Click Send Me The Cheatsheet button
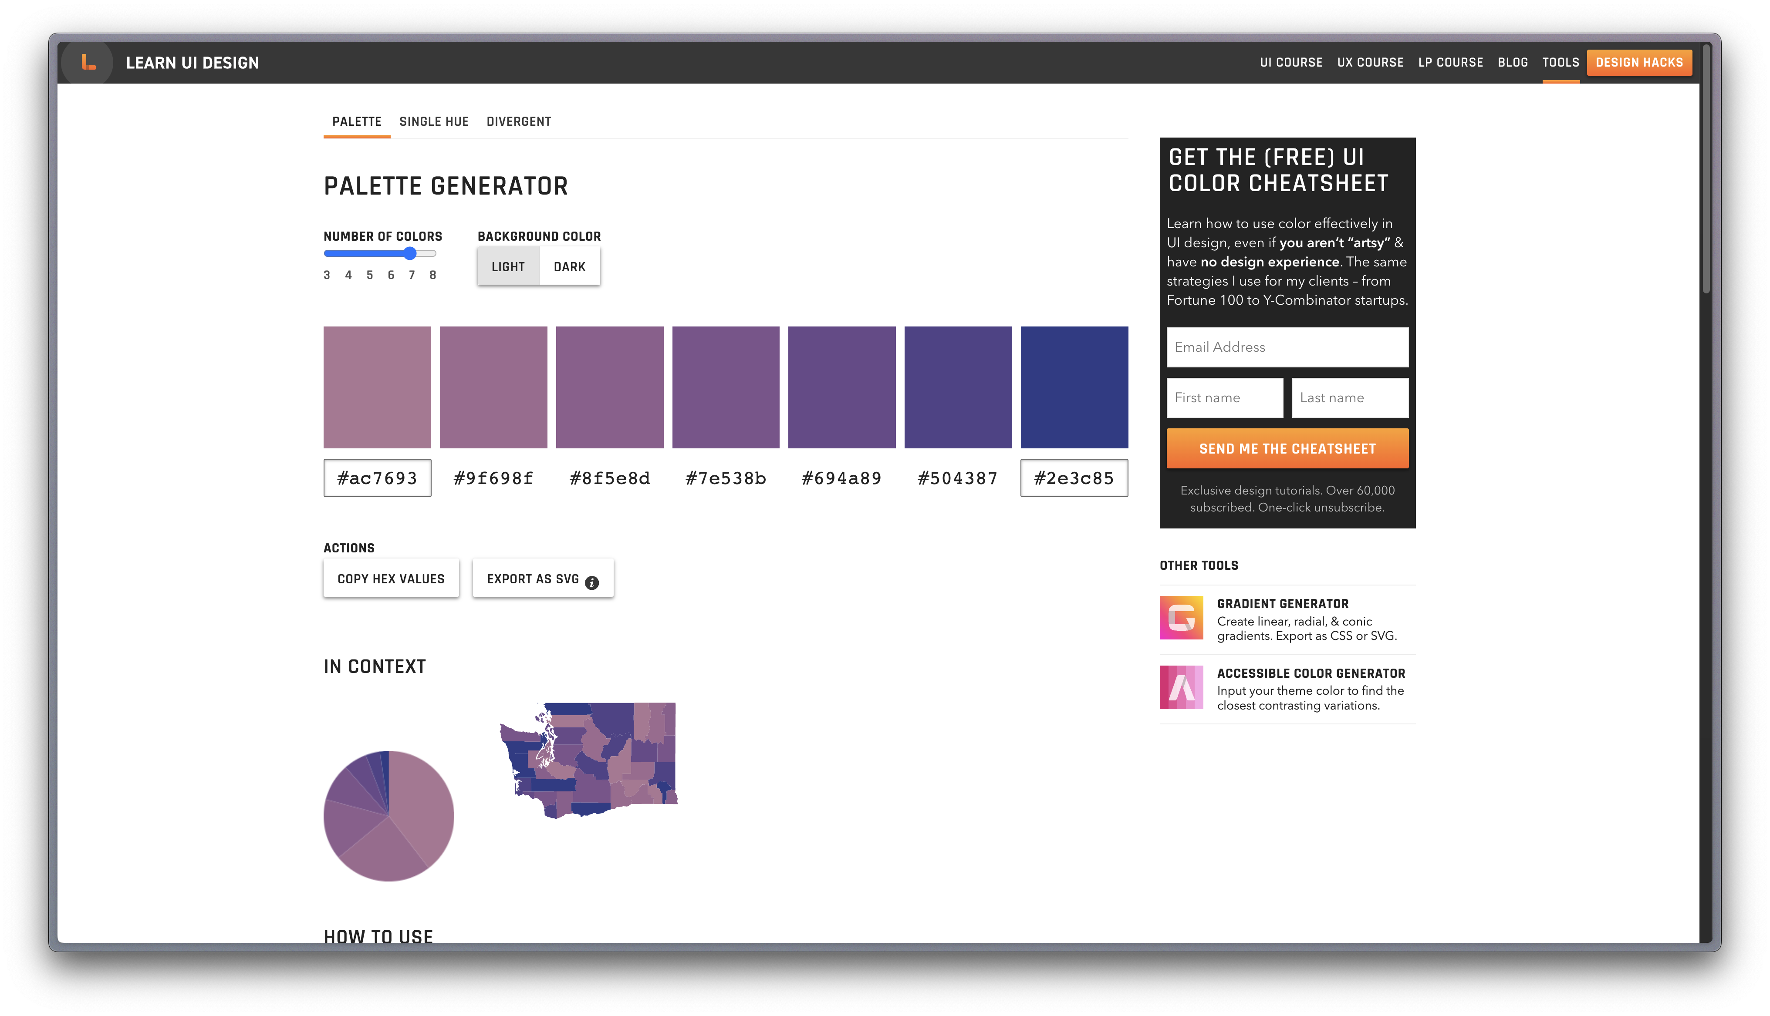This screenshot has height=1016, width=1770. (x=1287, y=449)
